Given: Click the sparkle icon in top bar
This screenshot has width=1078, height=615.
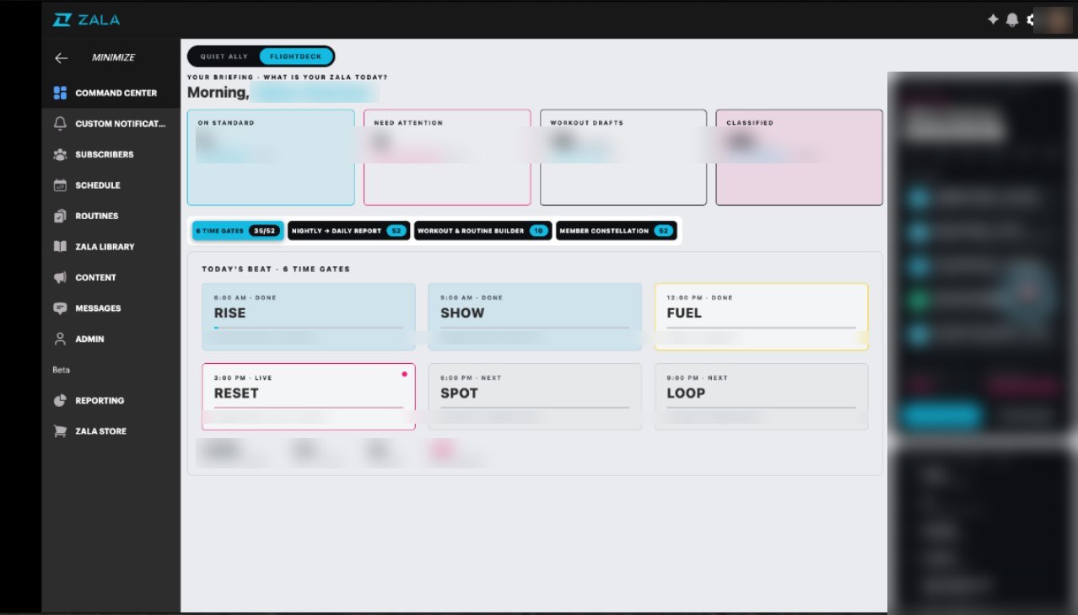Looking at the screenshot, I should (x=993, y=19).
